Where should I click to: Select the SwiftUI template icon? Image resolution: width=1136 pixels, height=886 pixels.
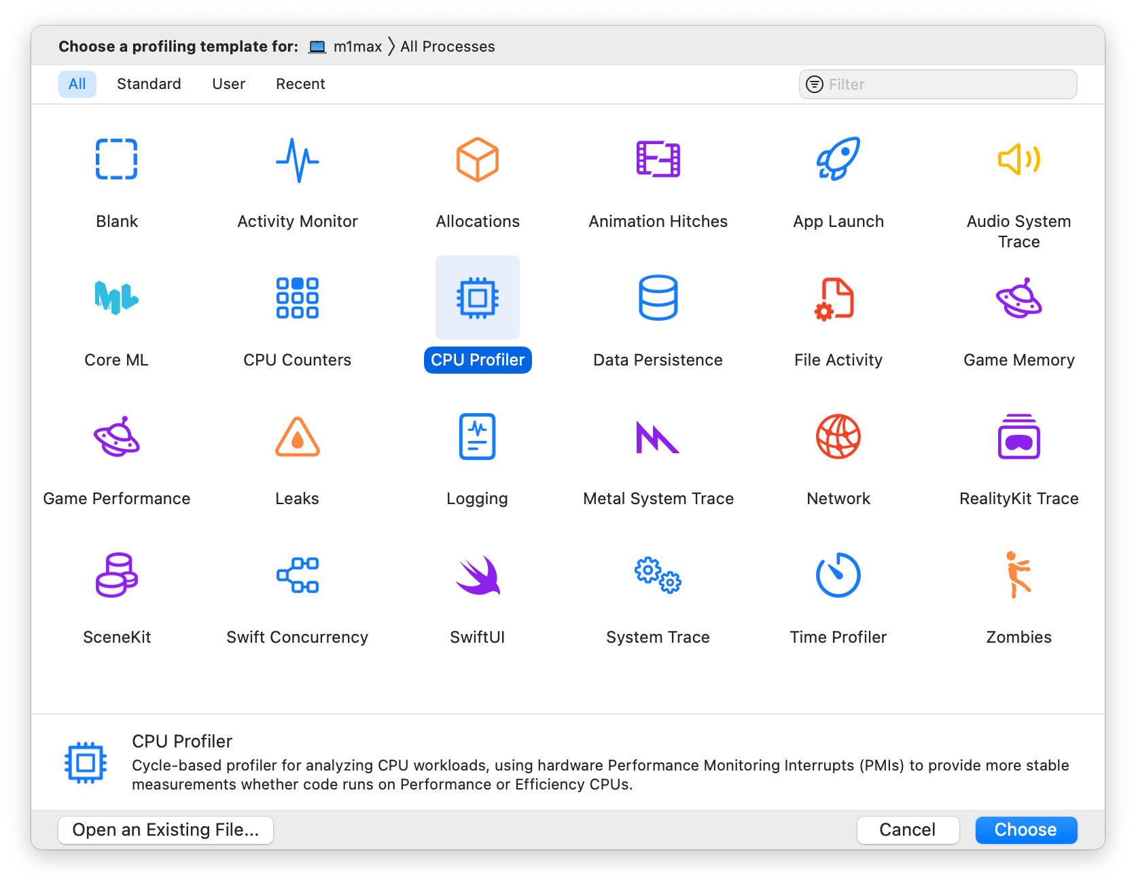pyautogui.click(x=478, y=575)
